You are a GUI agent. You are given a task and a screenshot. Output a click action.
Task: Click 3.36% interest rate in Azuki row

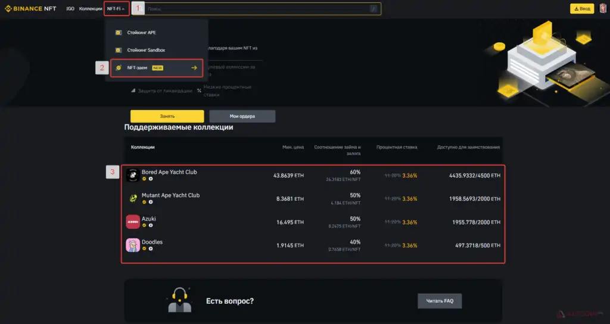[x=410, y=222]
